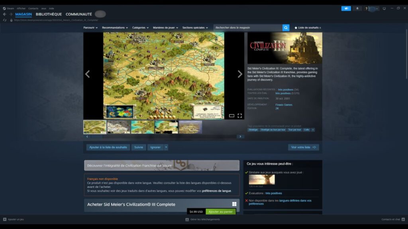Image resolution: width=408 pixels, height=229 pixels.
Task: Switch to Big Picture mode icon
Action: tap(384, 9)
